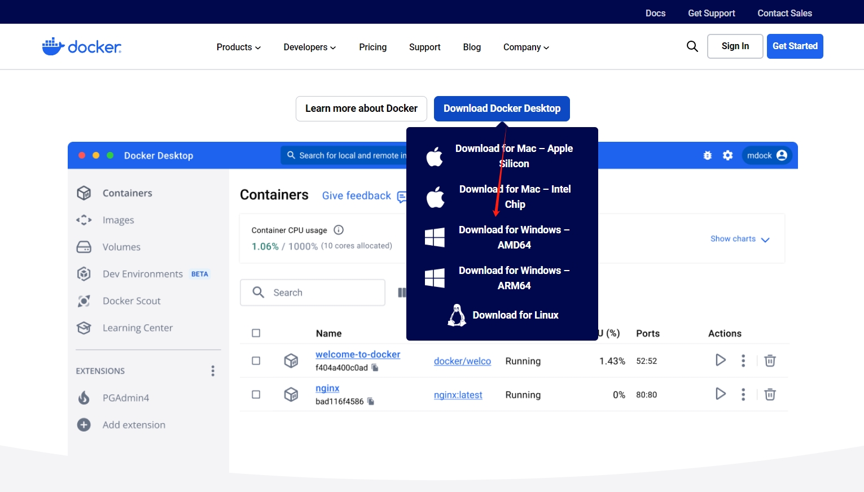Check the welcome-to-docker row checkbox
Image resolution: width=864 pixels, height=492 pixels.
pos(256,360)
